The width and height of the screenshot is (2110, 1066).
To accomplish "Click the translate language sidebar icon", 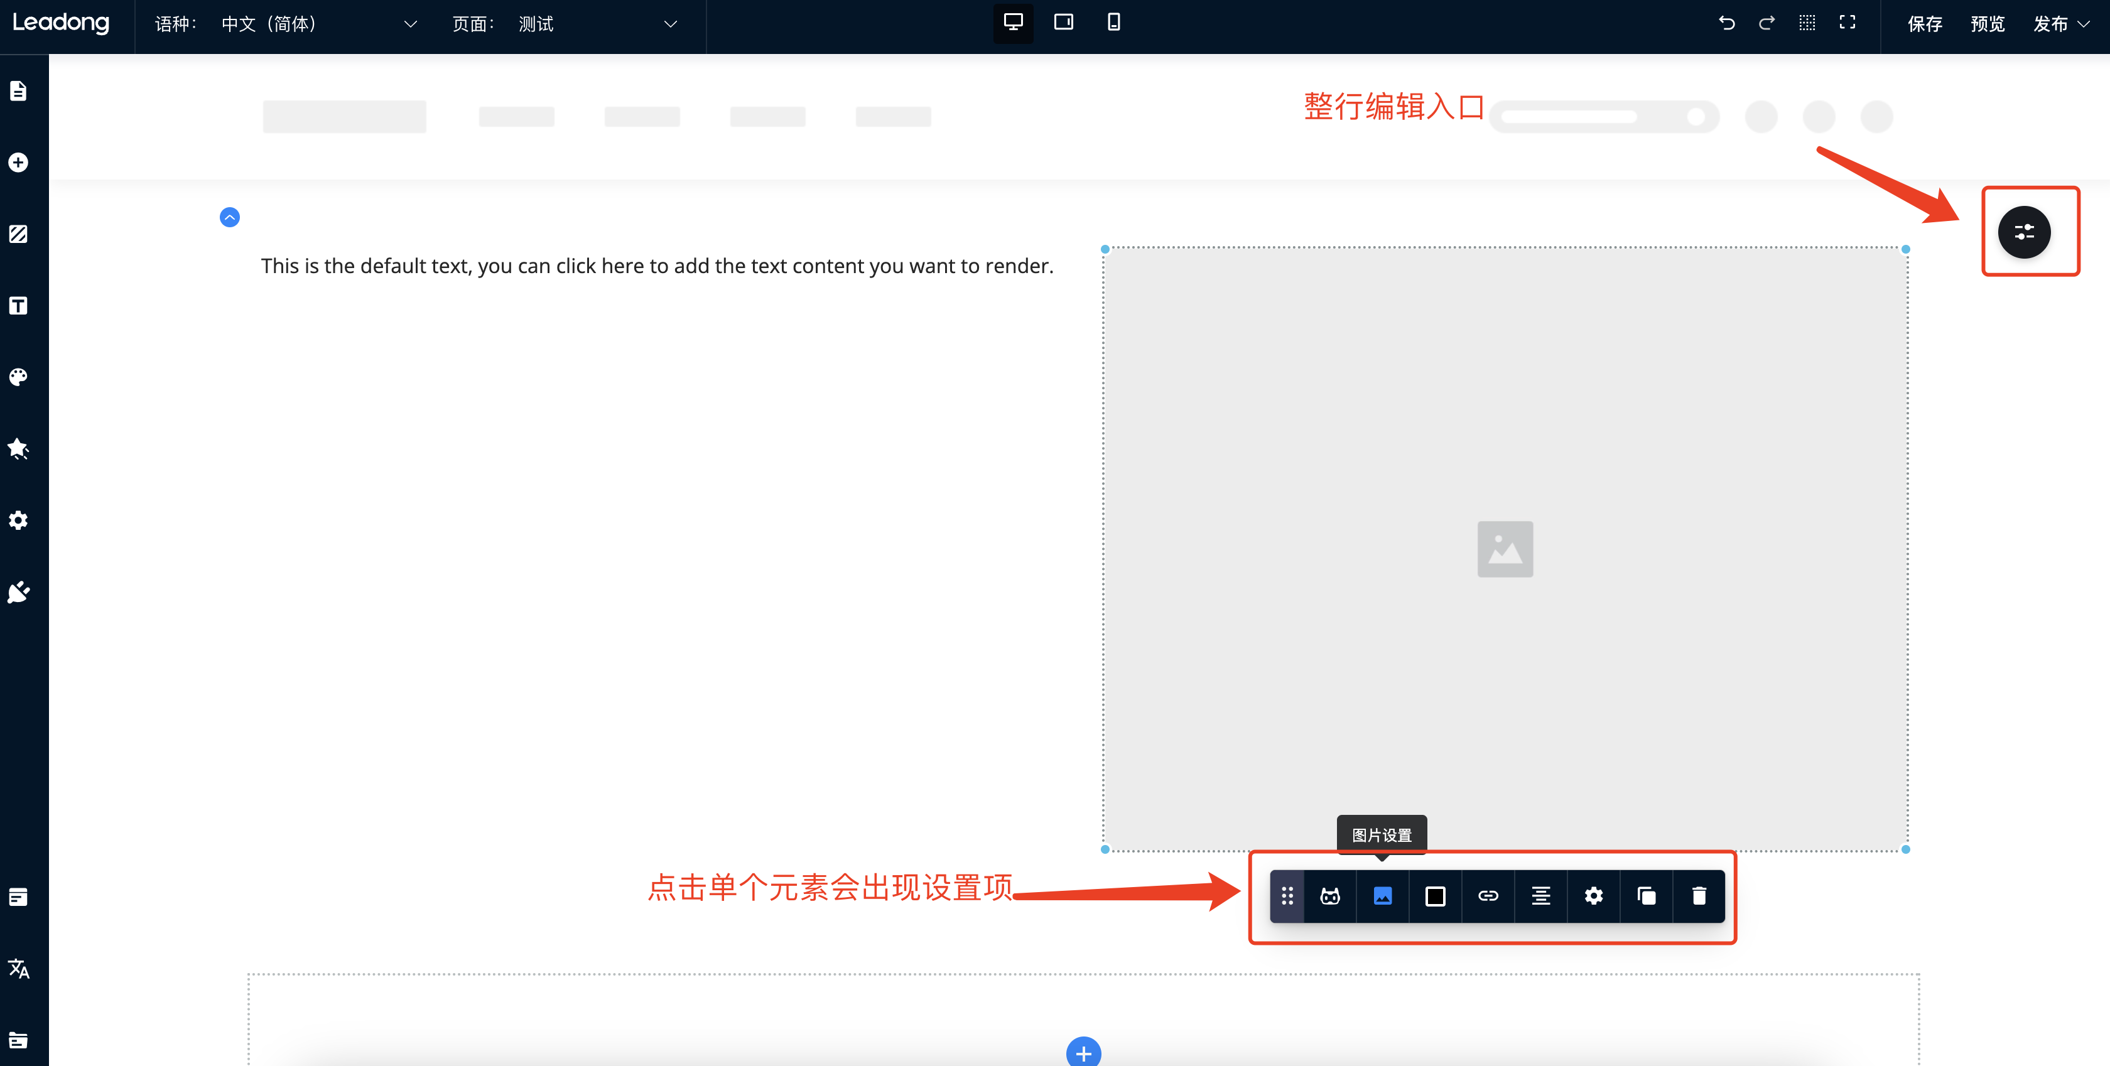I will coord(18,969).
